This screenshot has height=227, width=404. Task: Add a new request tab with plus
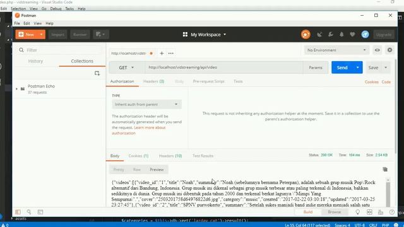(162, 53)
